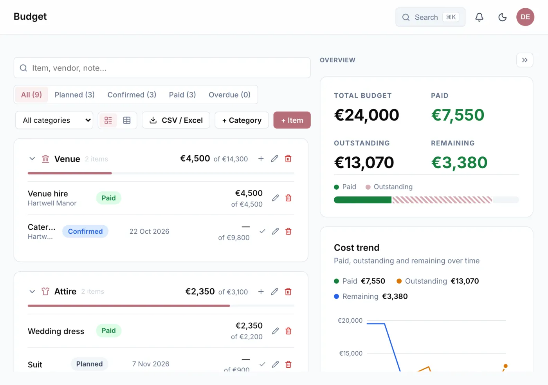Mark the Catering item as paid
Viewport: 548px width, 385px height.
click(x=262, y=231)
